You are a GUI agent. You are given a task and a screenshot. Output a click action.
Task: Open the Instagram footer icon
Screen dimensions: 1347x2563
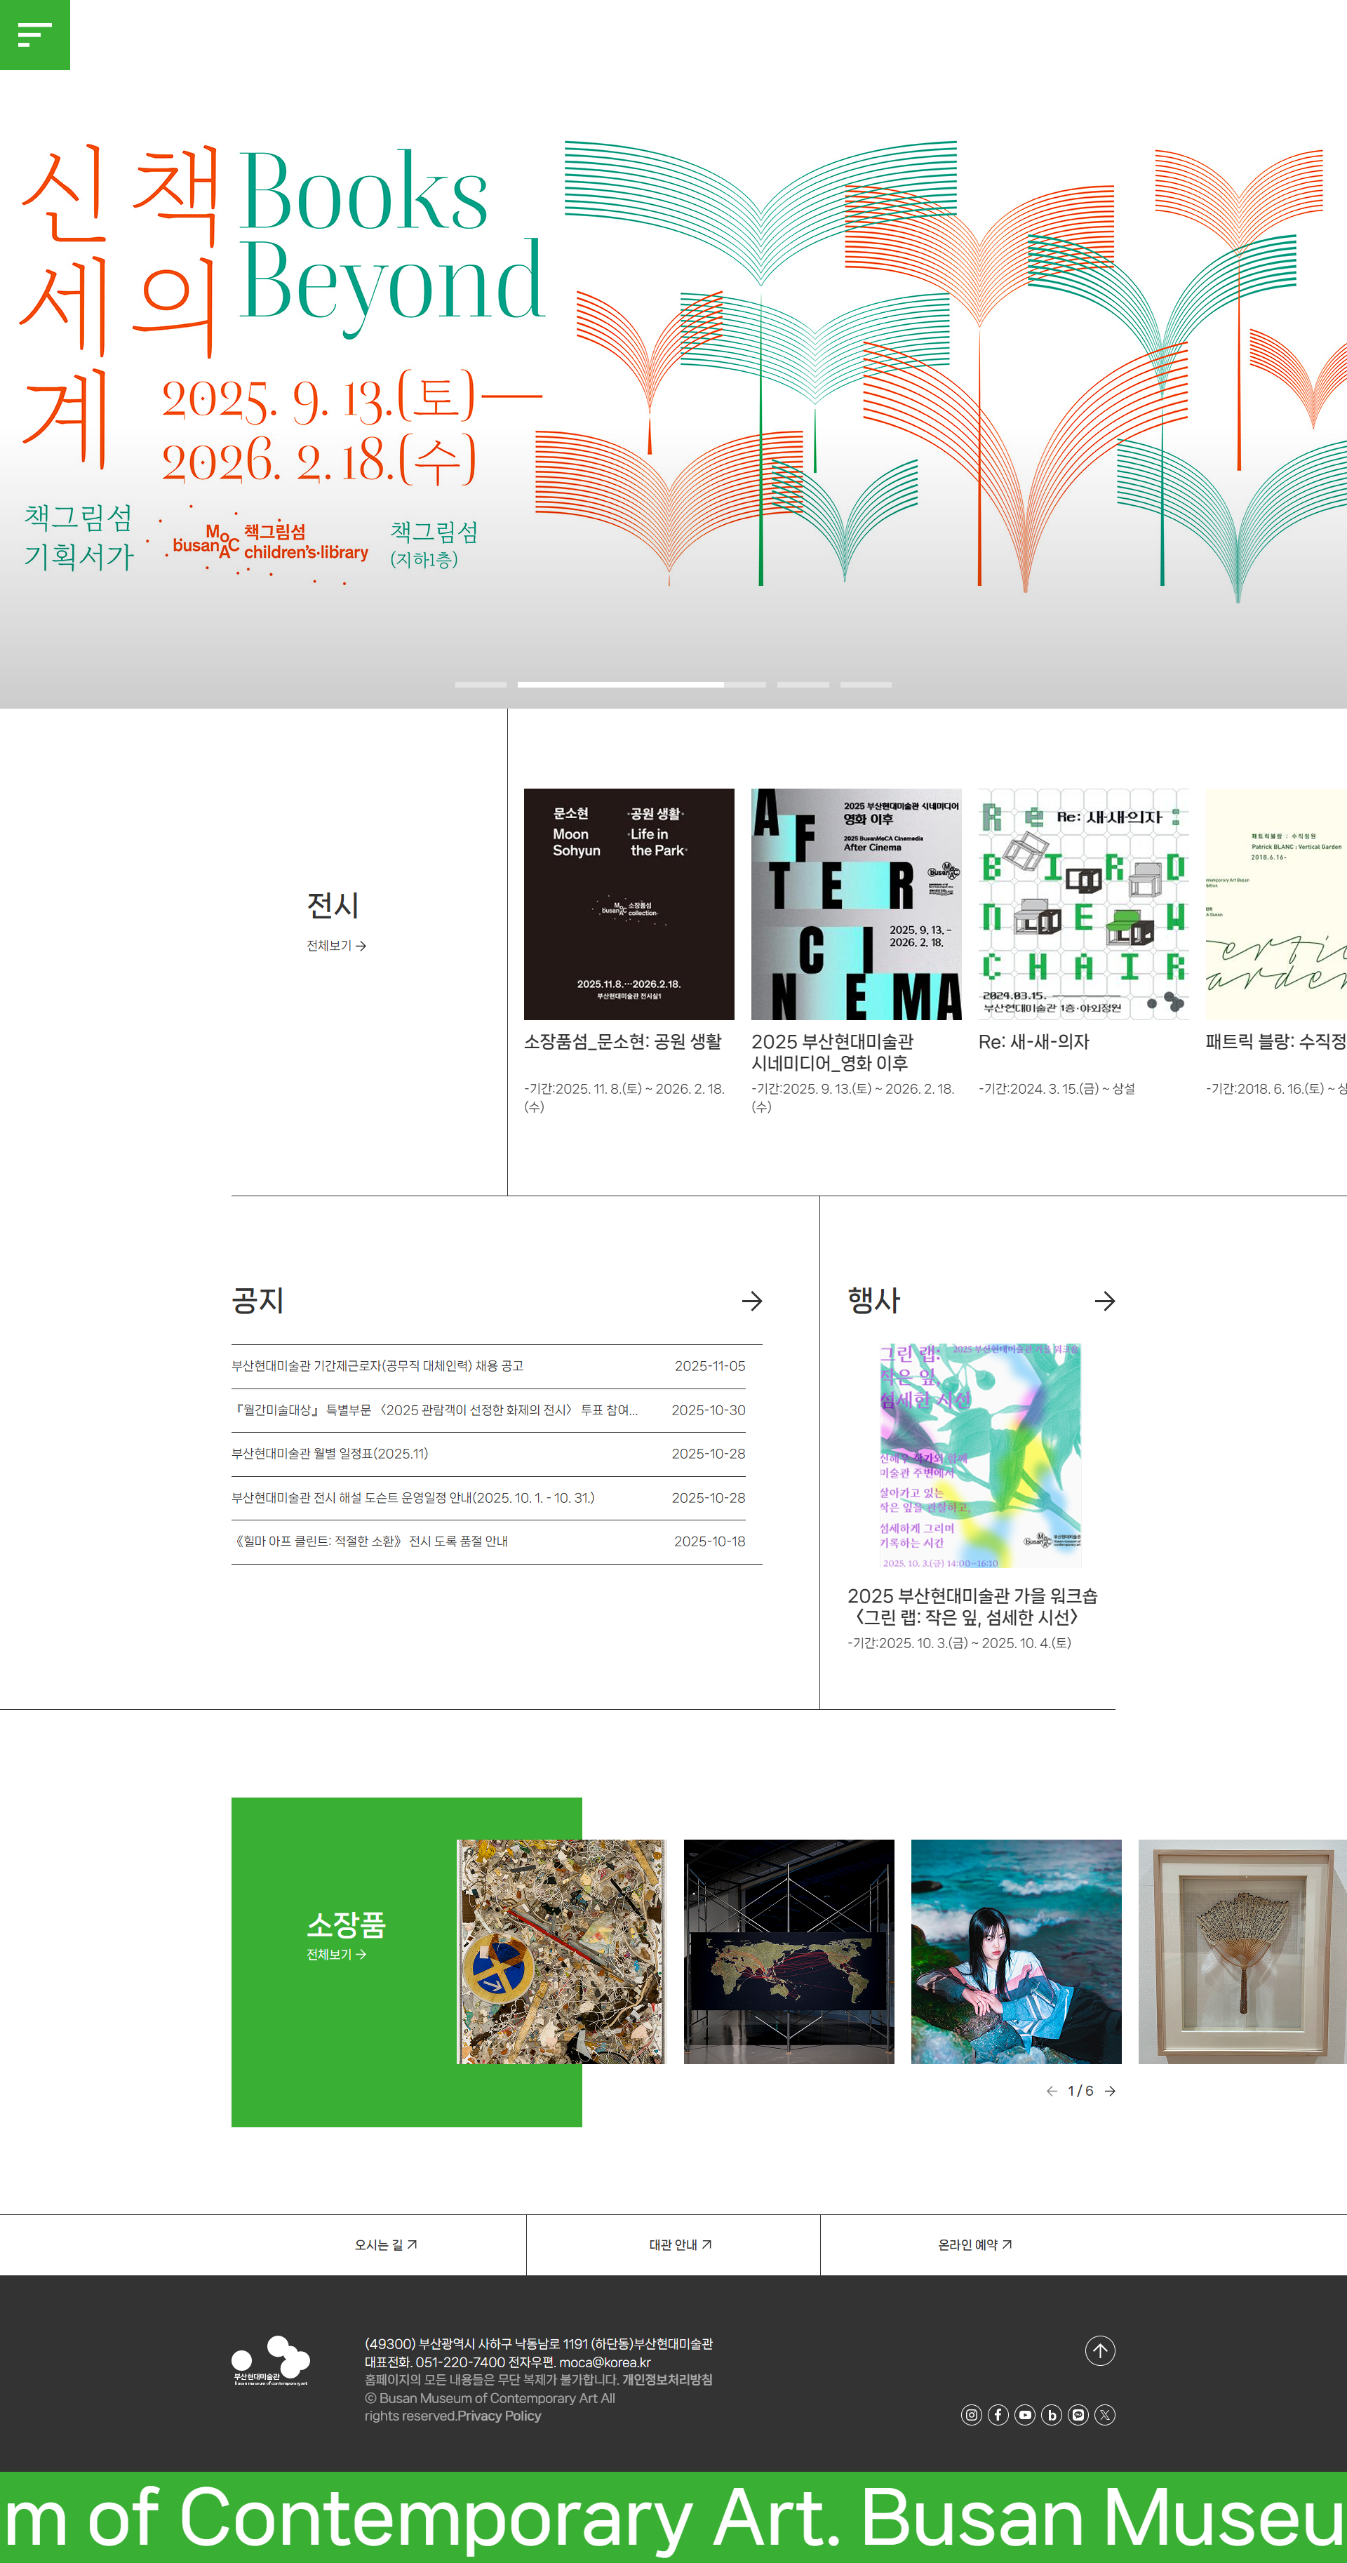[x=972, y=2415]
